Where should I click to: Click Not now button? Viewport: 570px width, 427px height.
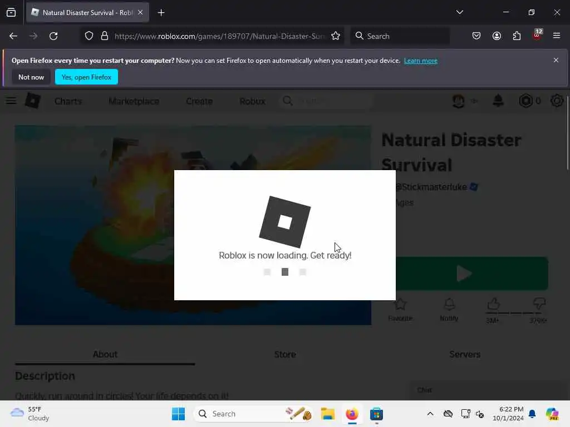31,77
